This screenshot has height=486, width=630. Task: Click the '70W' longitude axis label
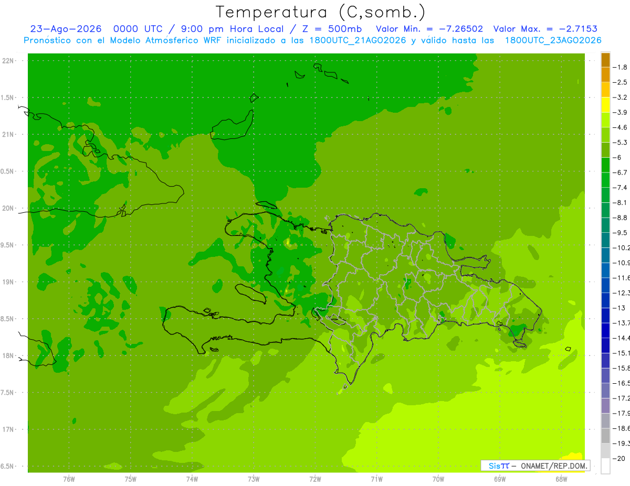click(x=438, y=479)
